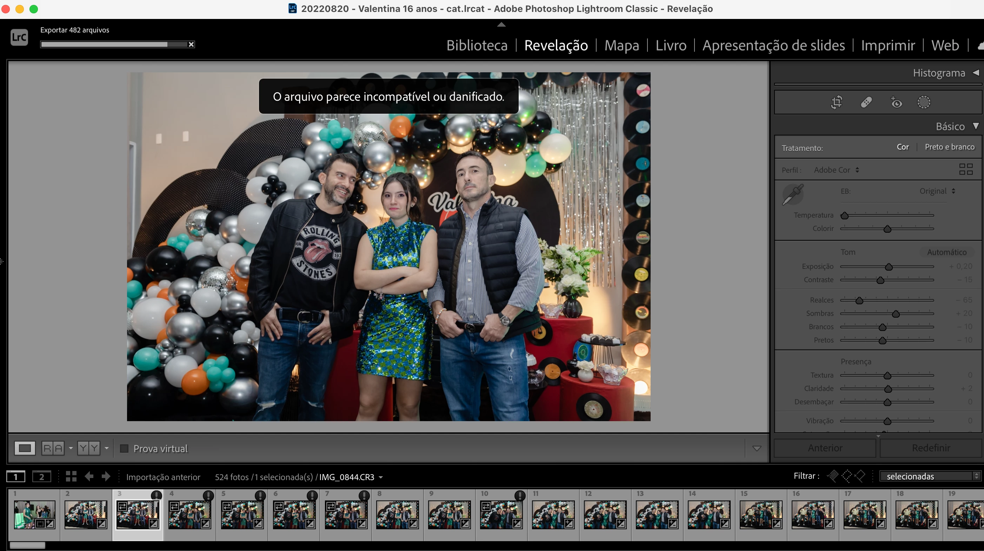The width and height of the screenshot is (984, 551).
Task: Select the Red Eye correction tool
Action: point(896,102)
